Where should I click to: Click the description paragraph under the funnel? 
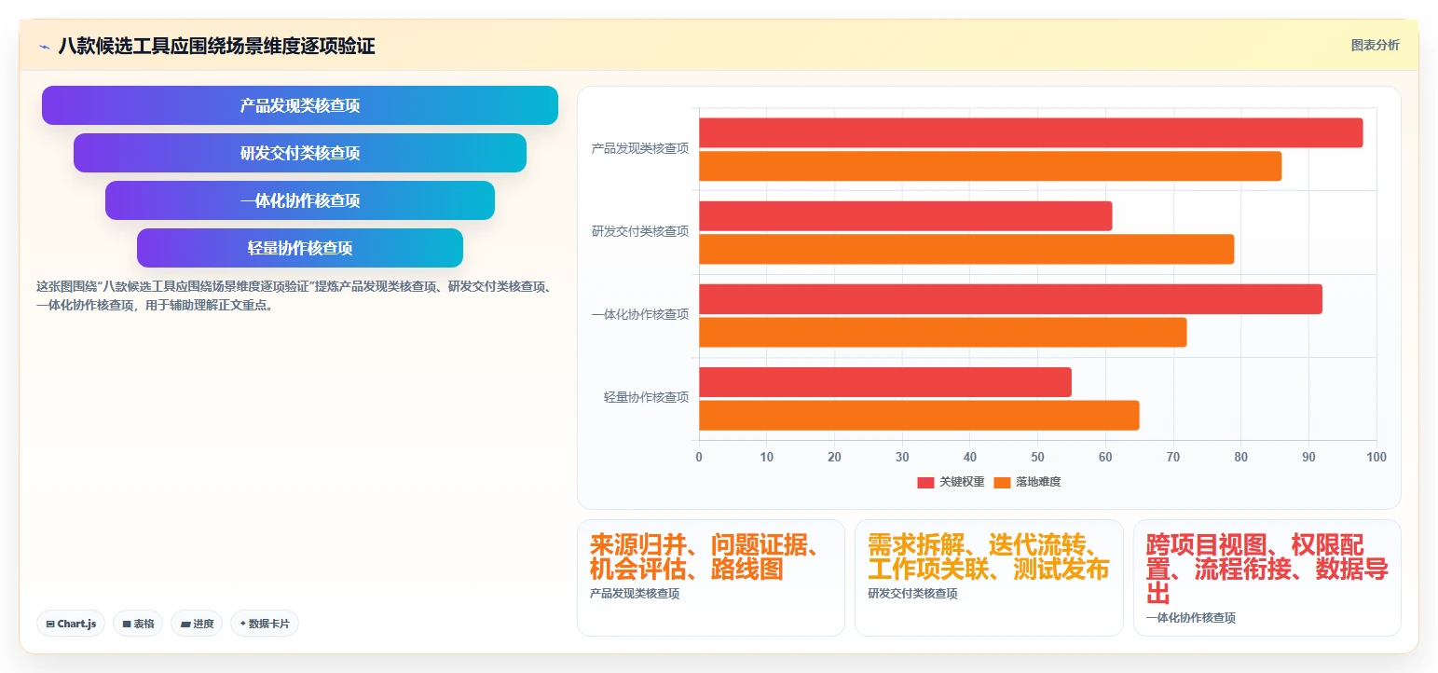point(294,295)
